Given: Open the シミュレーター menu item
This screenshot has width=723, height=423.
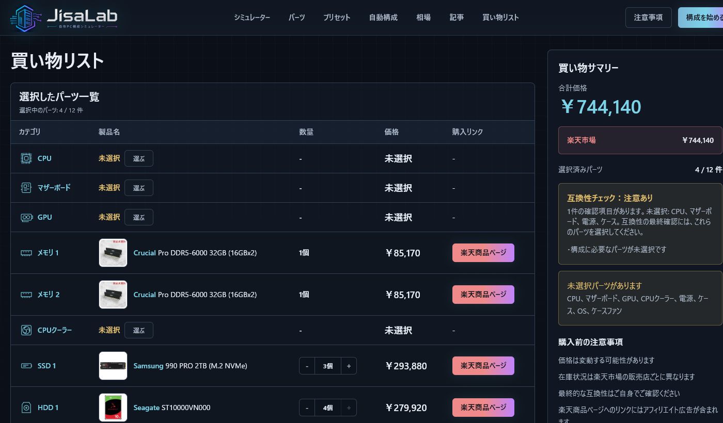Looking at the screenshot, I should pos(252,18).
